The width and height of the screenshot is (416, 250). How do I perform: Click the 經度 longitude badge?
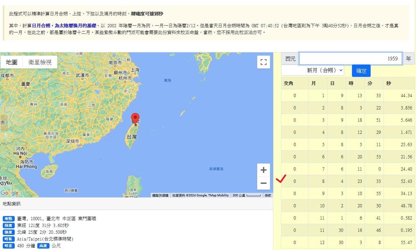pos(8,226)
